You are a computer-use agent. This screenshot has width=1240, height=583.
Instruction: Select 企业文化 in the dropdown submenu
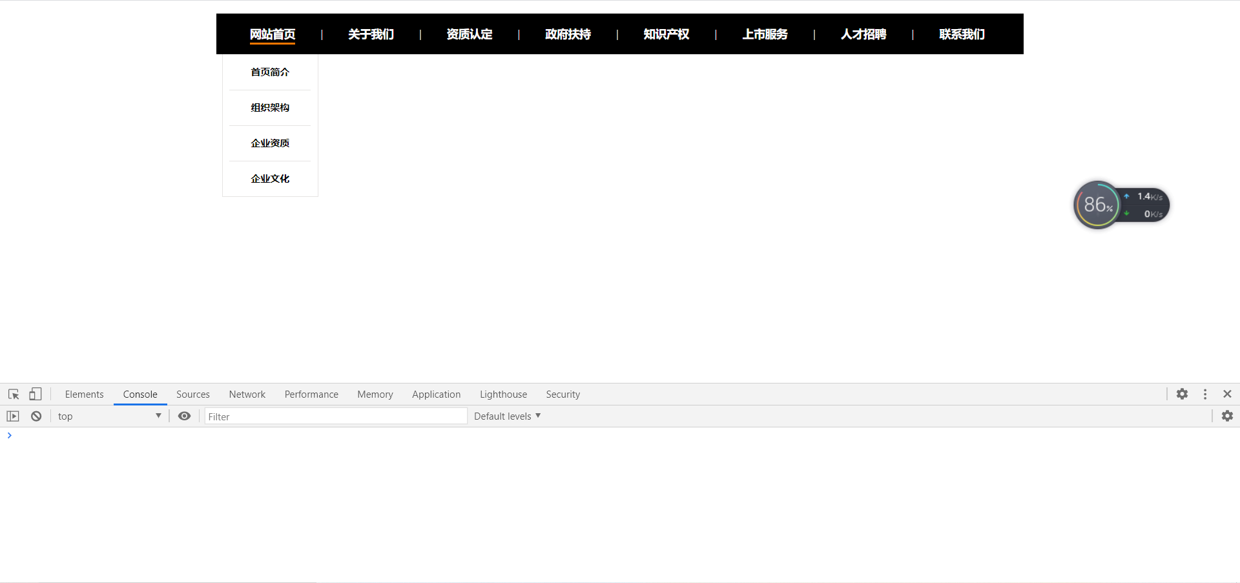270,179
